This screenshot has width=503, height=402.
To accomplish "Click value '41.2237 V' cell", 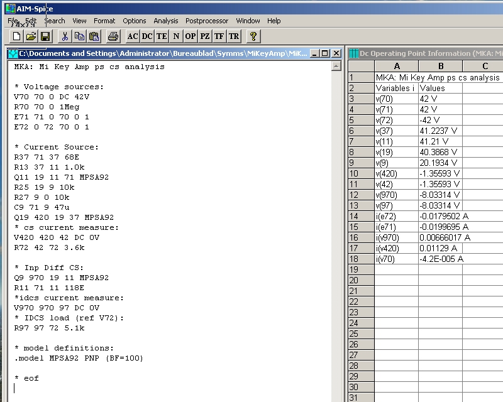I will click(441, 131).
